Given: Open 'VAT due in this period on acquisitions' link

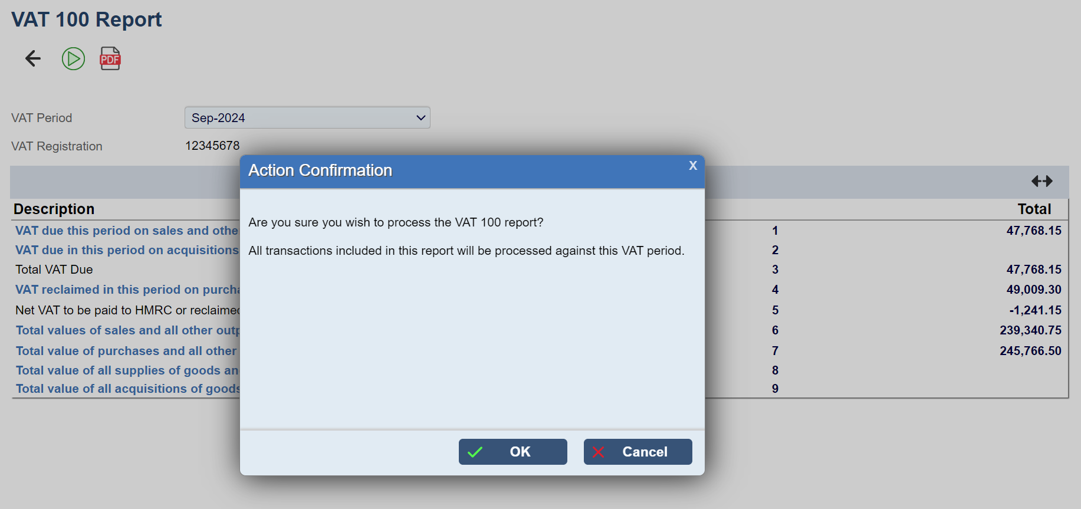Looking at the screenshot, I should click(126, 250).
